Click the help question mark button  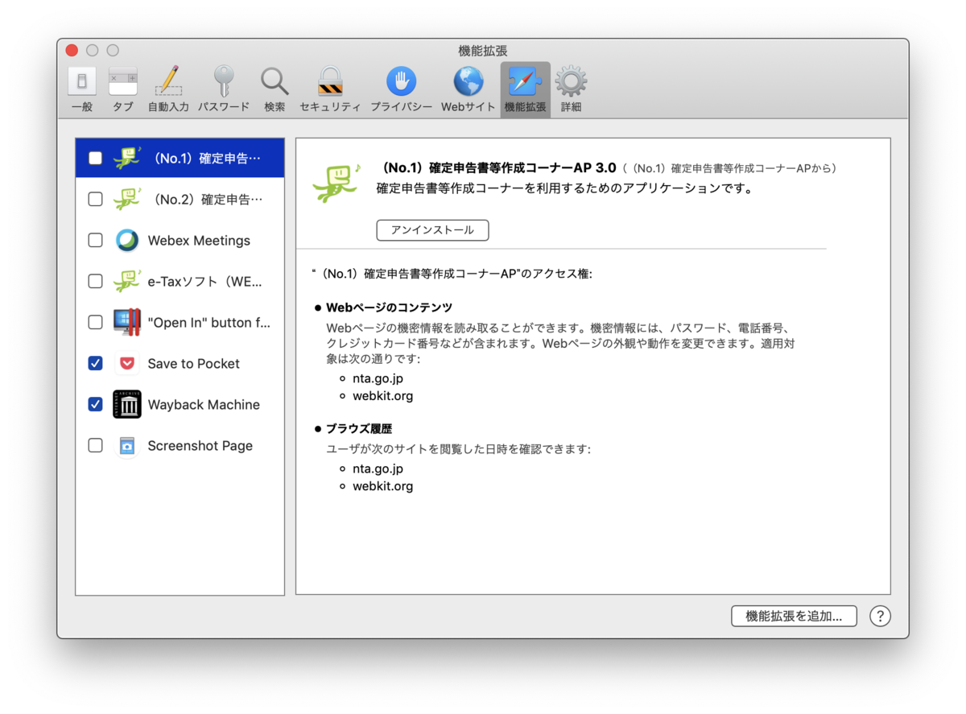(880, 616)
